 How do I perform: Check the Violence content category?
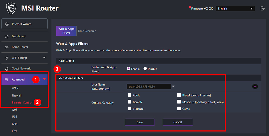tap(129, 109)
